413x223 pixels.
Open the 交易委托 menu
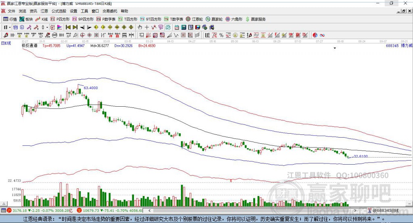coord(110,11)
